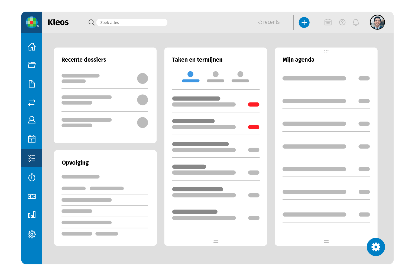Select the tasks checklist sidebar icon
Viewport: 415px width, 276px height.
click(32, 158)
